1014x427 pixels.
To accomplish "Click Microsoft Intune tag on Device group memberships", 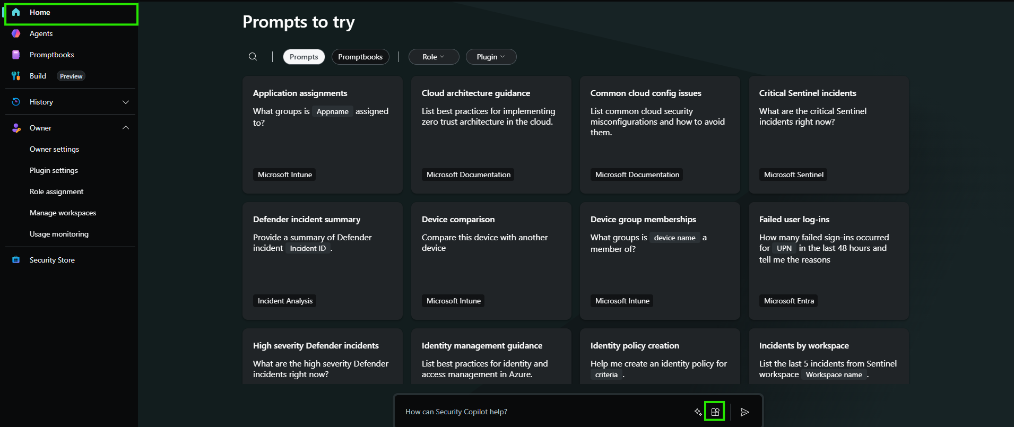I will (x=622, y=301).
